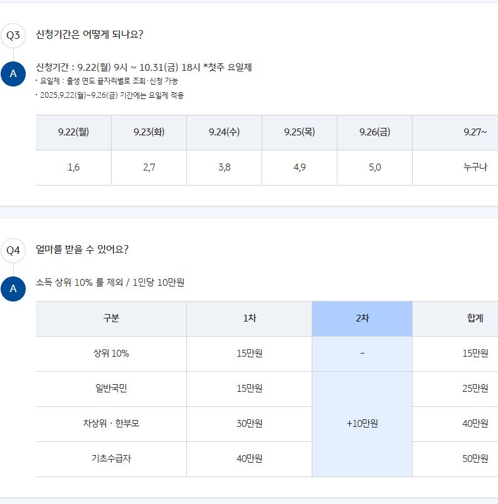The height and width of the screenshot is (504, 498).
Task: Click the blue A icon under Q4
Action: [13, 288]
